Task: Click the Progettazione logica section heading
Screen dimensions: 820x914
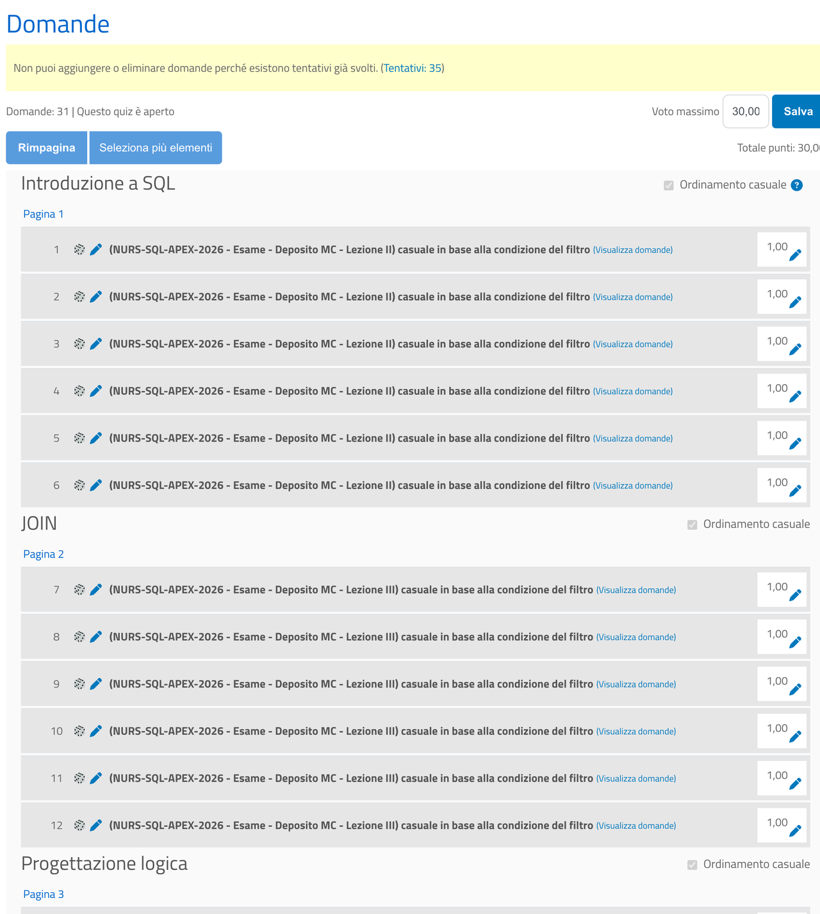Action: coord(104,863)
